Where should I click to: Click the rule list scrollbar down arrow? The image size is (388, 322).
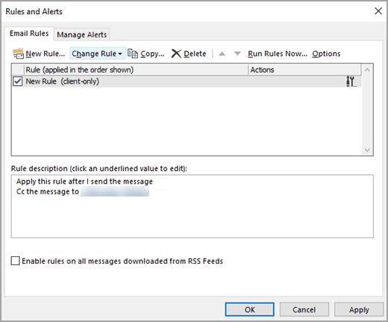coord(367,150)
